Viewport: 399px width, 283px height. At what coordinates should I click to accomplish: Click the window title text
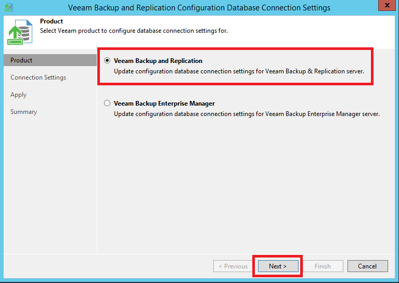click(199, 8)
